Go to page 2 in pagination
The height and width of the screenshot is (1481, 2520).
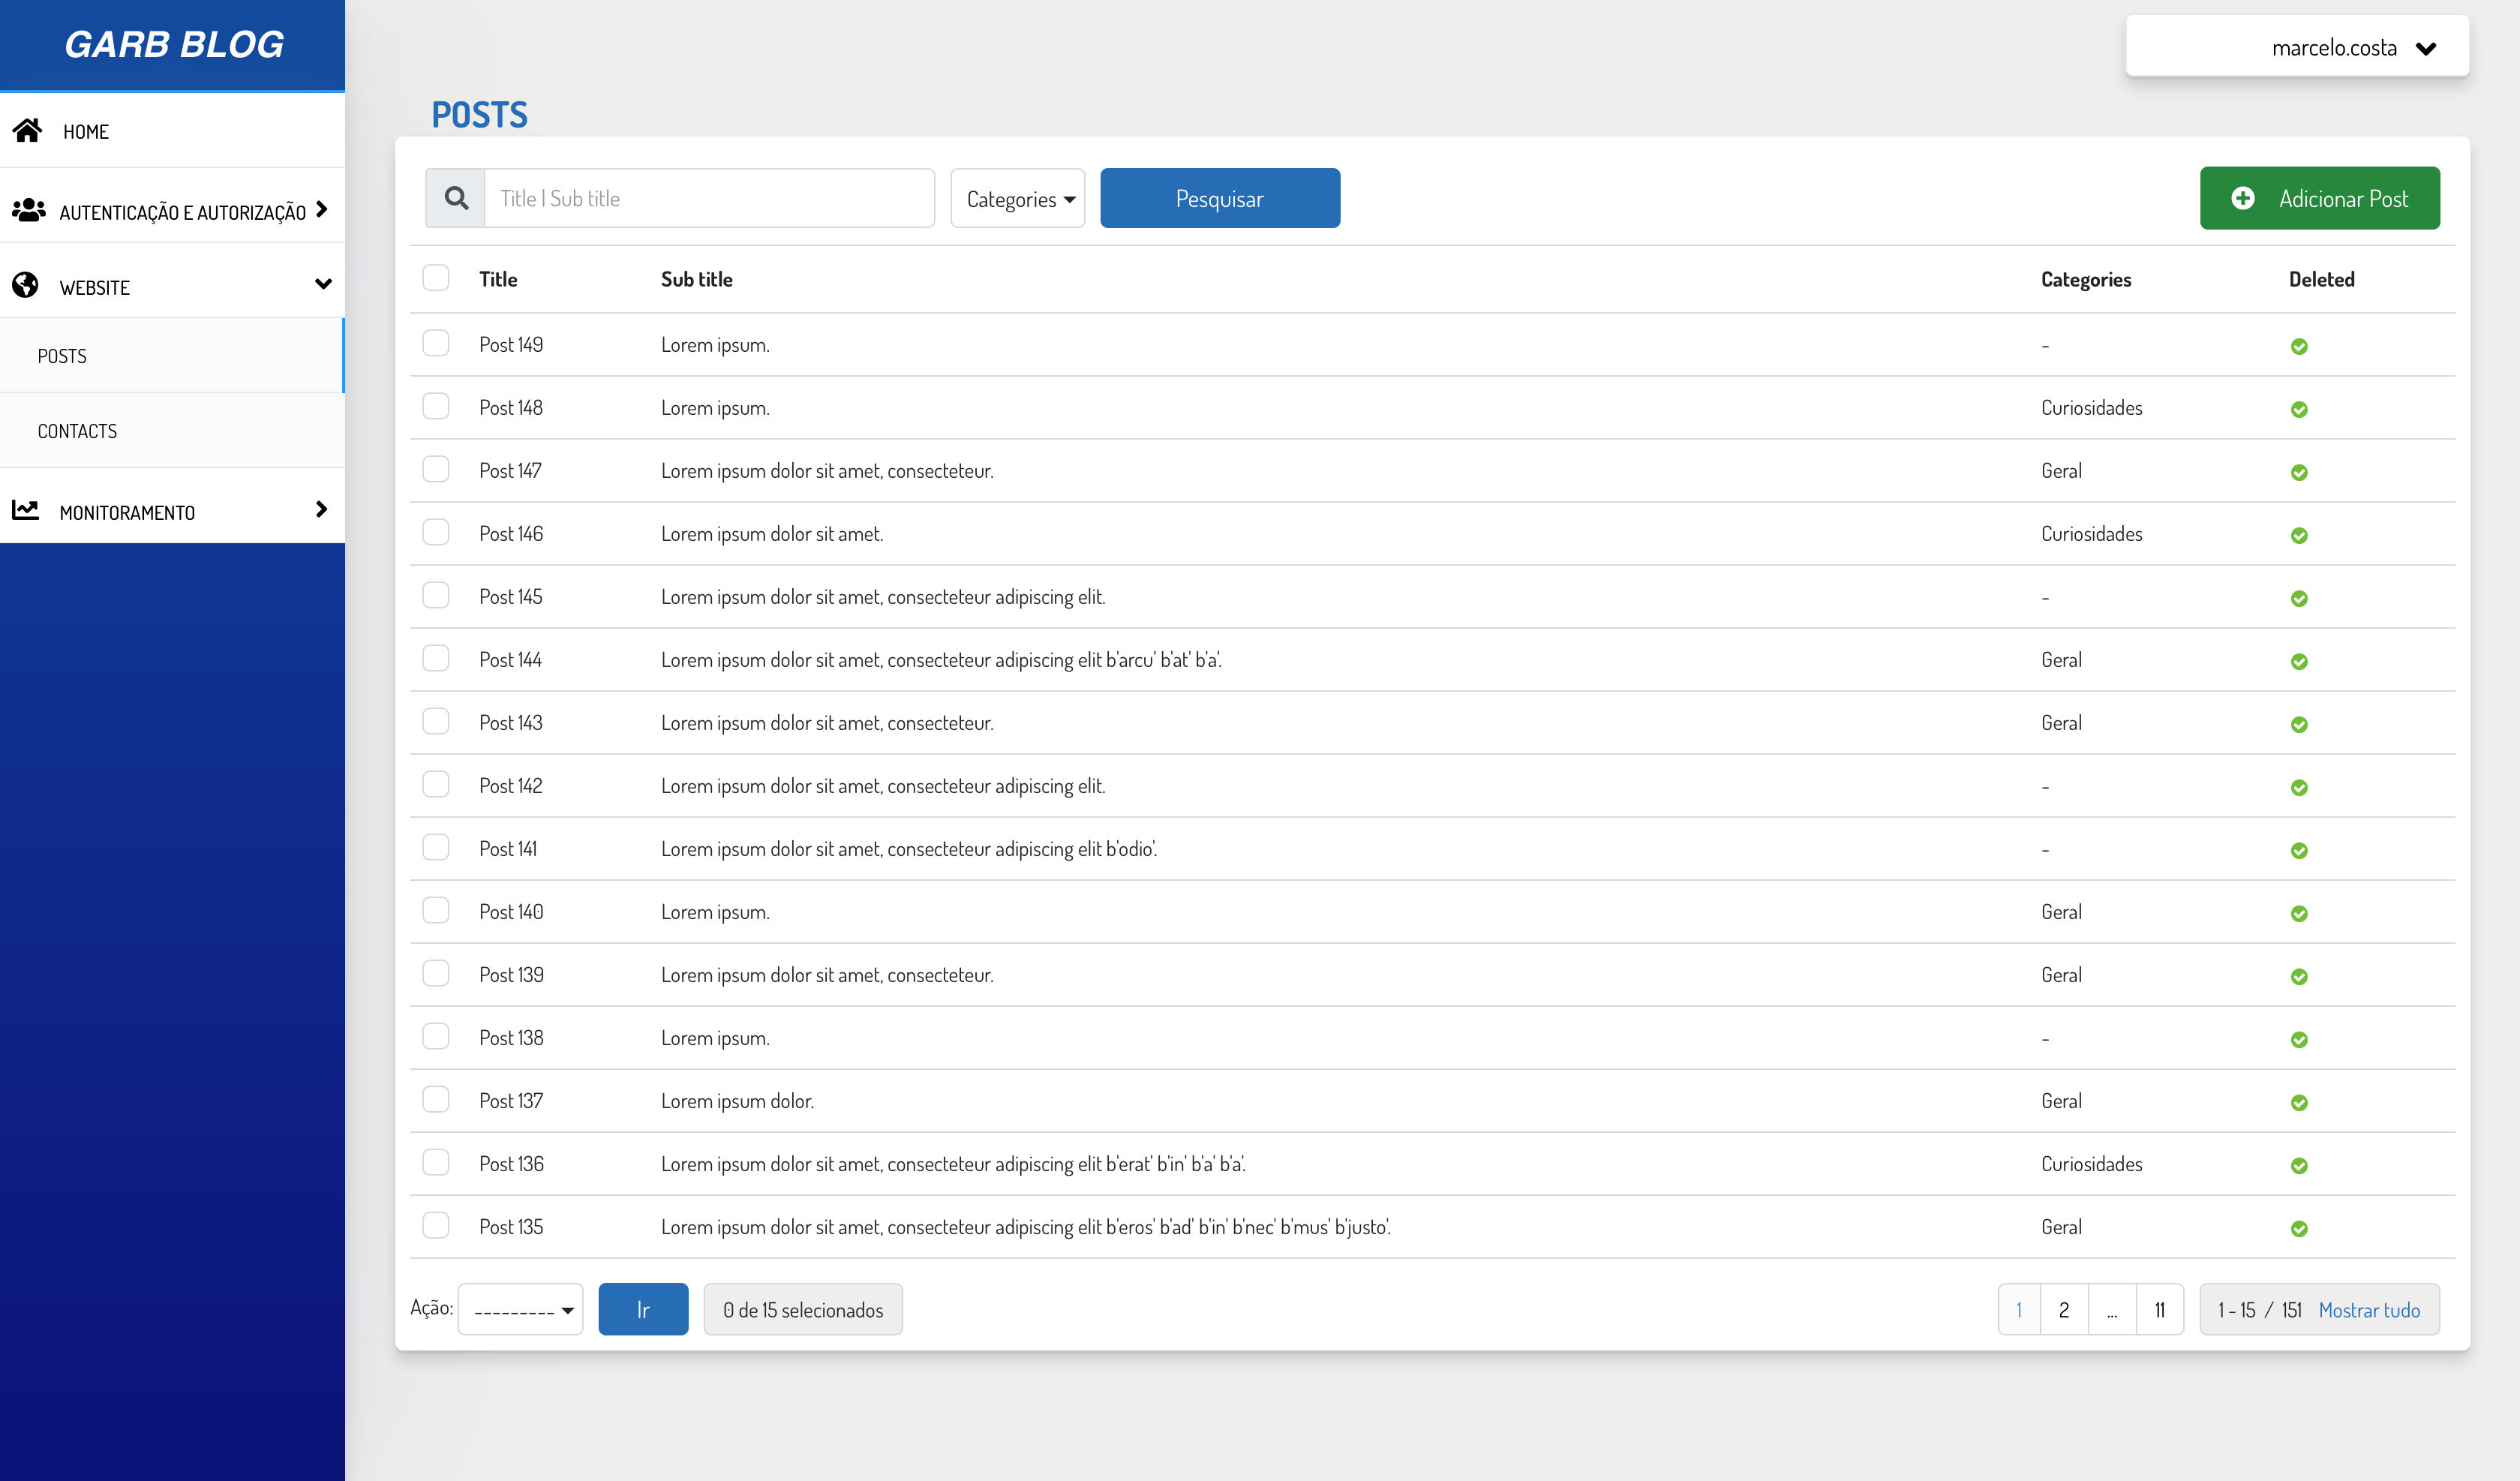pyautogui.click(x=2064, y=1310)
